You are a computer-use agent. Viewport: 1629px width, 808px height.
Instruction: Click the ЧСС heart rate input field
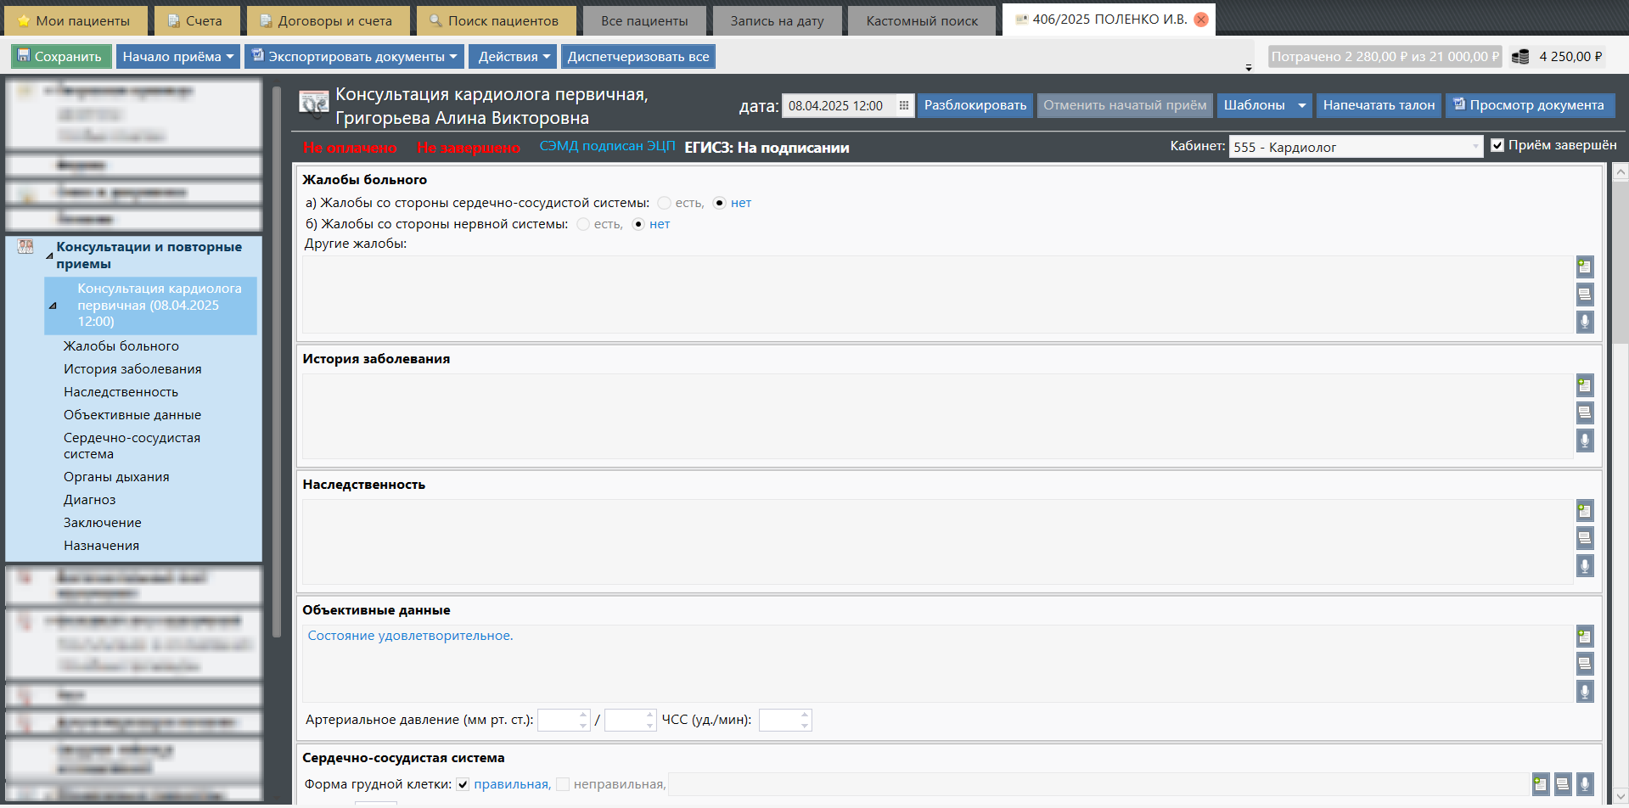click(x=779, y=721)
